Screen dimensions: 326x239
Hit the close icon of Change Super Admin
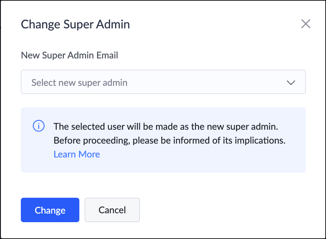click(306, 24)
